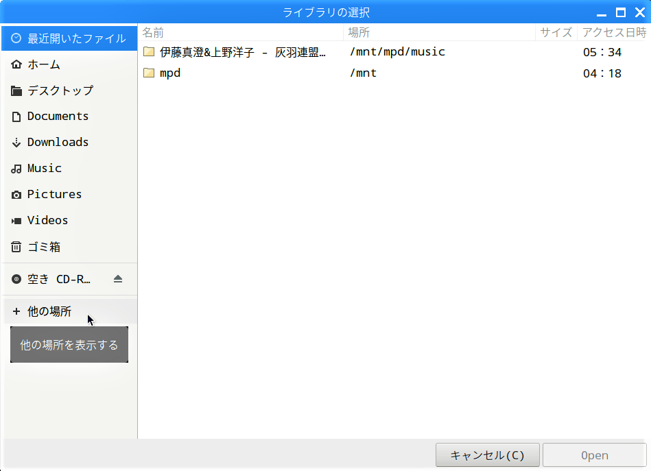Select Videos label in sidebar
This screenshot has width=651, height=471.
(x=48, y=220)
